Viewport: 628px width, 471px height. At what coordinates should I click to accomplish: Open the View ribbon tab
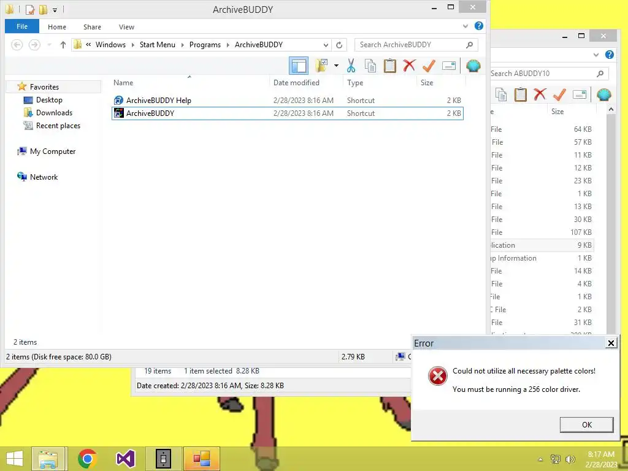tap(126, 27)
